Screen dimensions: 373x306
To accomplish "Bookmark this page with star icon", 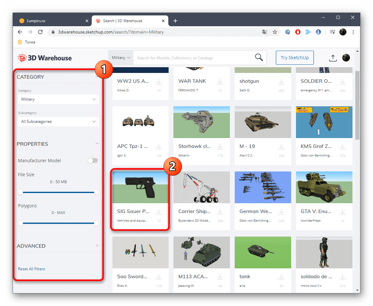I will [x=275, y=32].
